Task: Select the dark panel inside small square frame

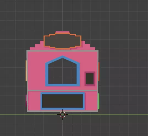Action: point(90,79)
